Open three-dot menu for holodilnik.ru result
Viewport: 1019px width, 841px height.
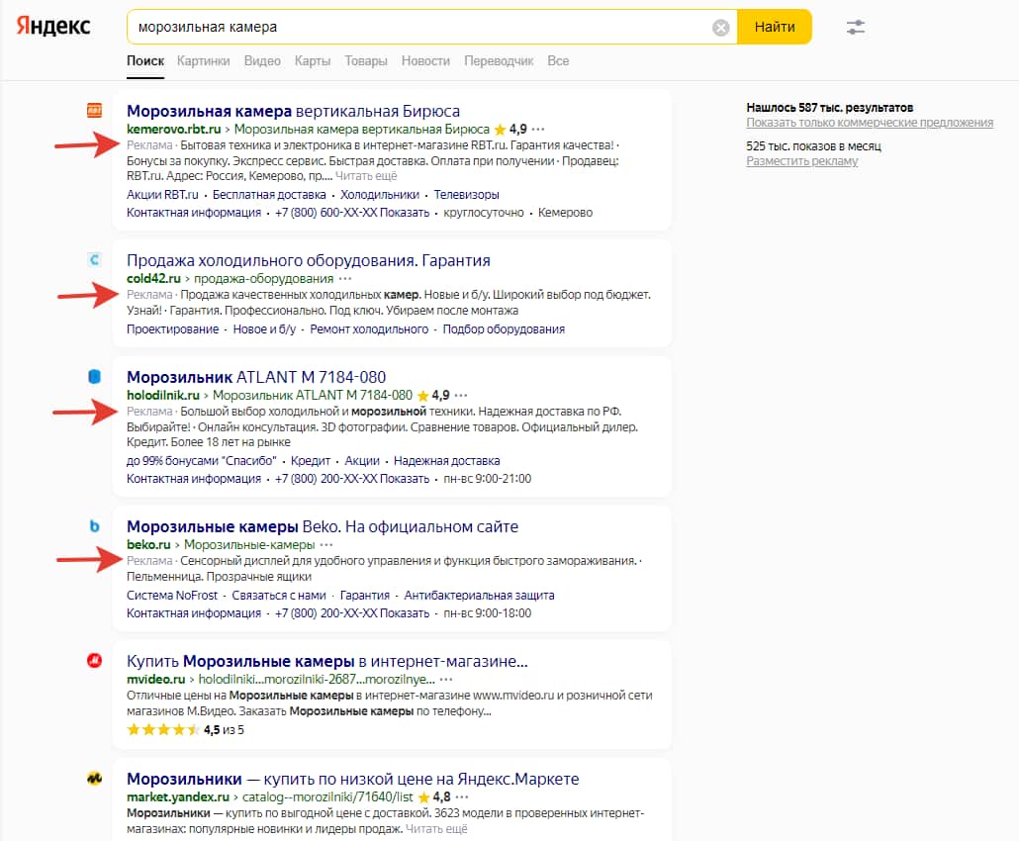(461, 395)
